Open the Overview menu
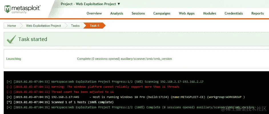269x114 pixels. tap(94, 13)
